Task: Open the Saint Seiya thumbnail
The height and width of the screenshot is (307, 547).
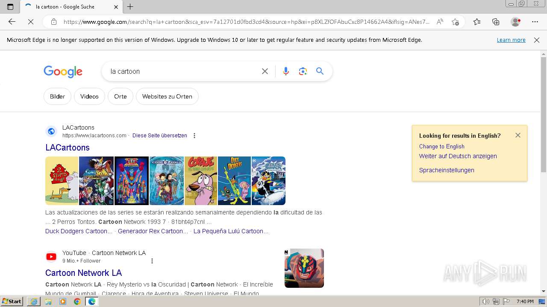Action: 97,181
